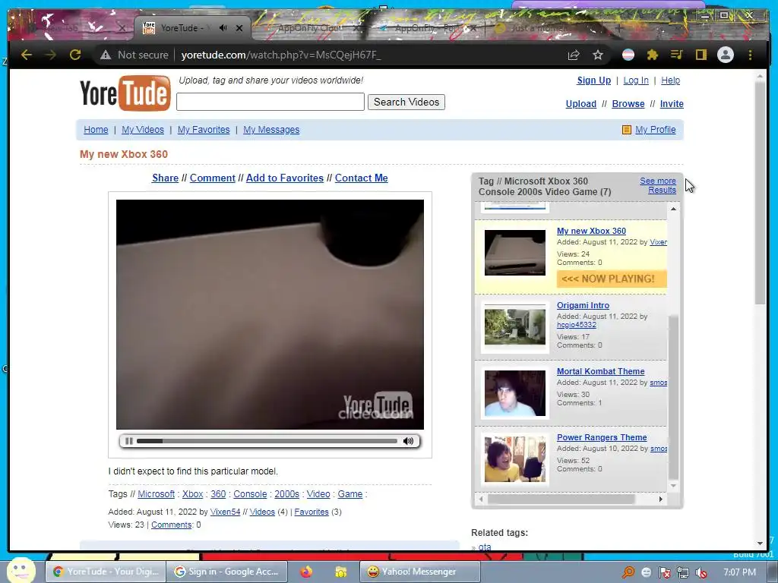Click the related list vertical scrollbar
778x583 pixels.
pos(673,396)
